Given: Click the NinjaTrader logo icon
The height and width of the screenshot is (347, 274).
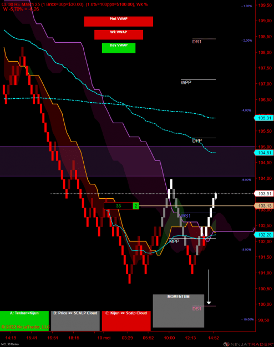Looking at the screenshot, I should coord(226,344).
